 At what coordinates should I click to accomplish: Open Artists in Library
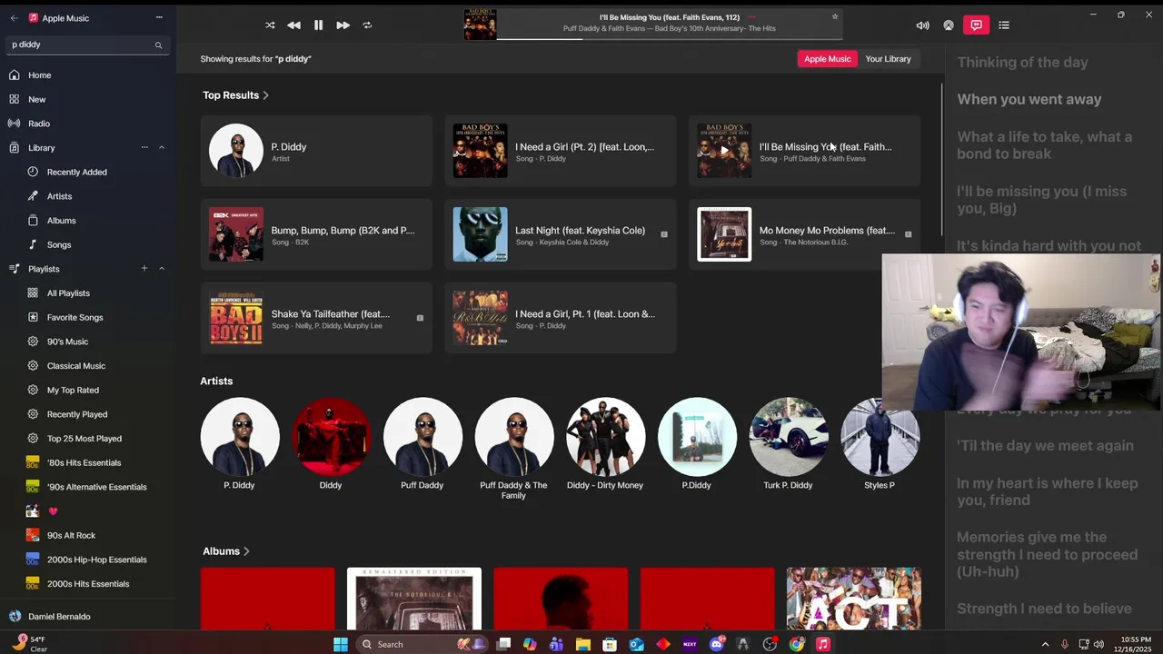point(87,196)
